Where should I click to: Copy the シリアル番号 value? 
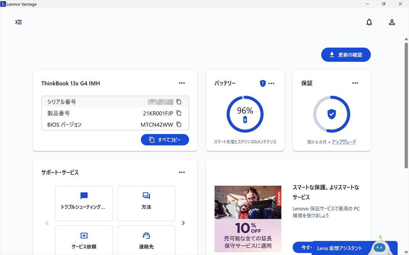point(179,102)
